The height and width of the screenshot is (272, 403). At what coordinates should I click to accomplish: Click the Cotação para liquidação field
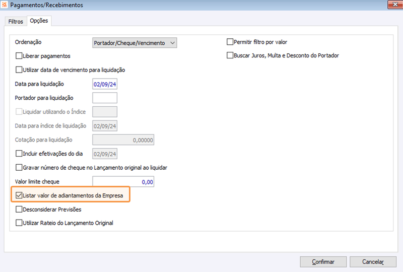pos(123,140)
